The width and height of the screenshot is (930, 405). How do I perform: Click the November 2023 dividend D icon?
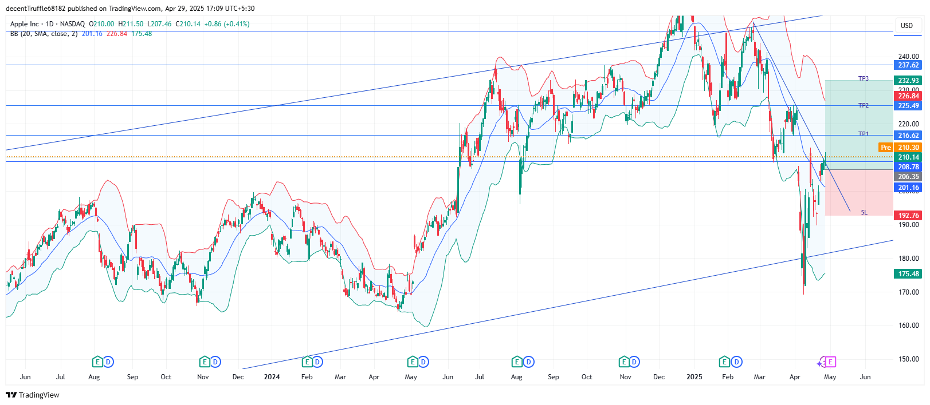click(x=215, y=362)
